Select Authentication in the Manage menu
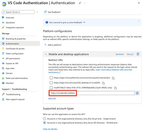The image size is (143, 133). [12, 44]
